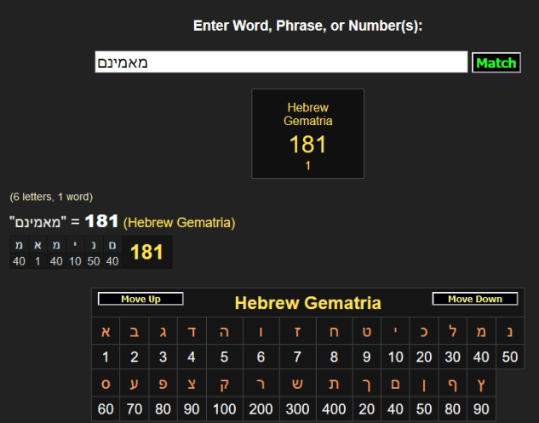Click the letter Nun valued 50 in the top row

pyautogui.click(x=510, y=332)
